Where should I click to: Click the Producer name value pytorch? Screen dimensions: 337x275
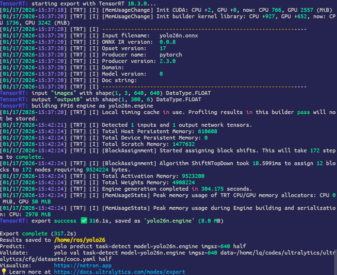(170, 55)
